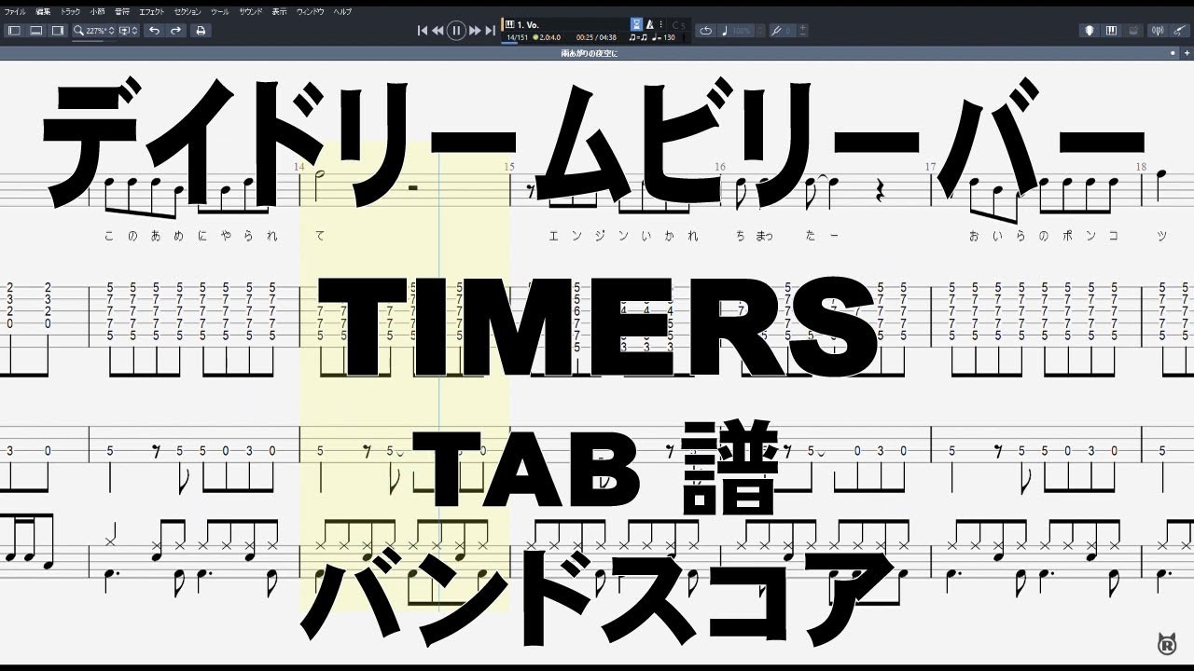Click the elapsed time 00:25 readout
This screenshot has width=1194, height=671.
click(x=586, y=37)
